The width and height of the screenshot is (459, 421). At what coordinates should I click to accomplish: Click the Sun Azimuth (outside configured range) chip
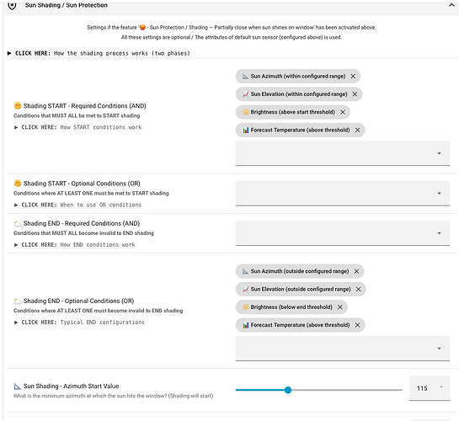tap(300, 271)
